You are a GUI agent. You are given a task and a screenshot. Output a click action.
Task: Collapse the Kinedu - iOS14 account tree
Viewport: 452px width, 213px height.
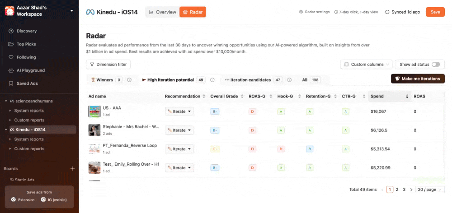coord(6,130)
